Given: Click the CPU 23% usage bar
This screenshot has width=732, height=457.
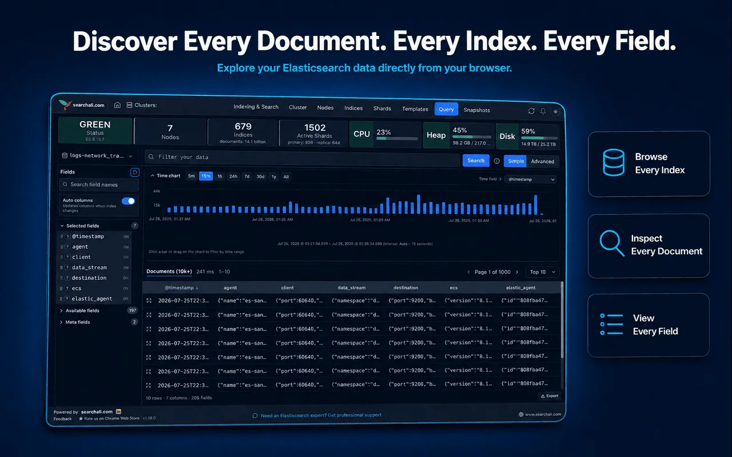Looking at the screenshot, I should tap(397, 138).
